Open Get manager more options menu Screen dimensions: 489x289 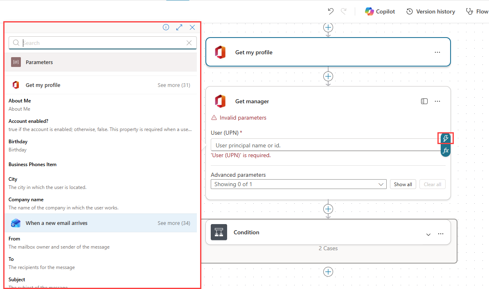pos(437,101)
